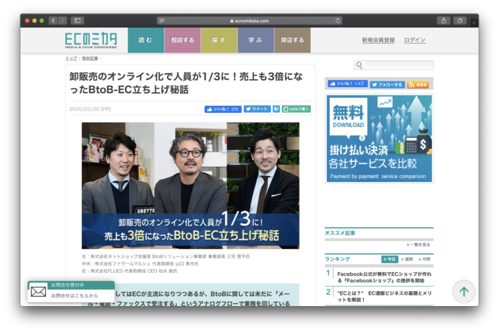Switch ranking to 月間
499x333 pixels.
[x=424, y=259]
